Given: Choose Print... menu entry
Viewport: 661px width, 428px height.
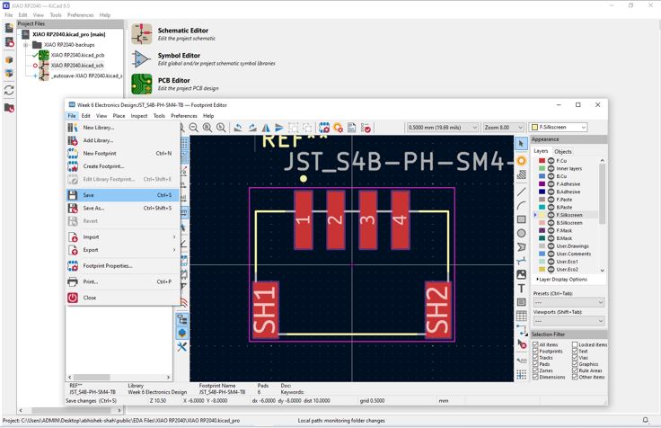Looking at the screenshot, I should click(123, 281).
